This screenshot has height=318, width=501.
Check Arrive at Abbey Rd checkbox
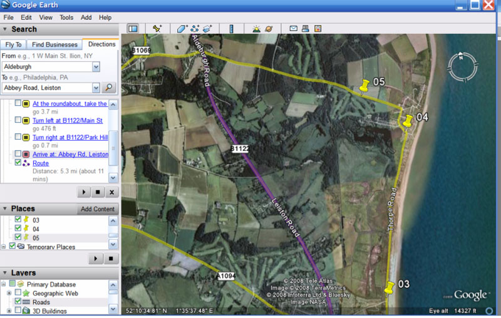pyautogui.click(x=18, y=154)
